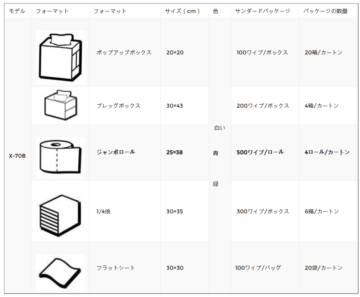This screenshot has width=360, height=297.
Task: Click the X-70B model cell
Action: (x=17, y=156)
